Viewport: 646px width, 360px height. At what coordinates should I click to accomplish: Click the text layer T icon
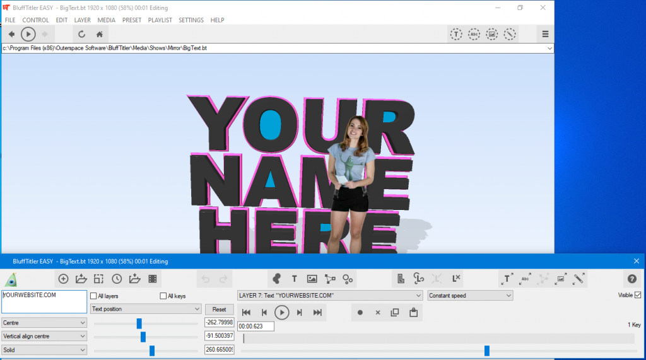294,279
